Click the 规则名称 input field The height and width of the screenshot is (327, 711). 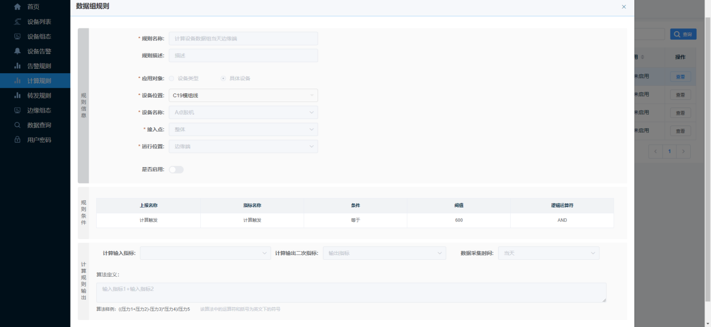(243, 39)
